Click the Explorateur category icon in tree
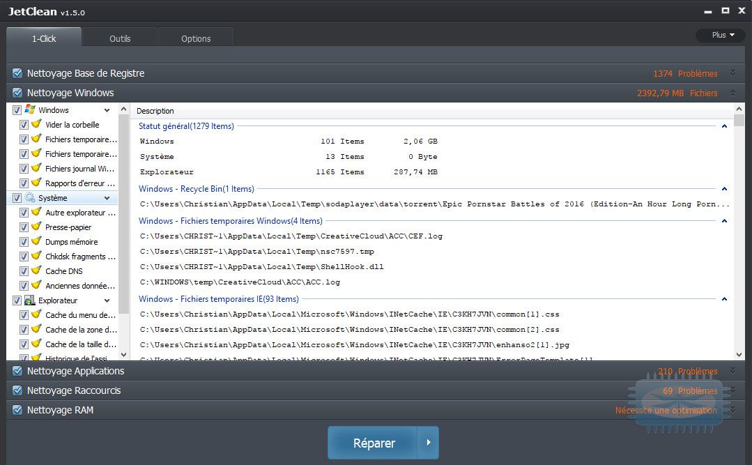The image size is (752, 465). pos(30,300)
